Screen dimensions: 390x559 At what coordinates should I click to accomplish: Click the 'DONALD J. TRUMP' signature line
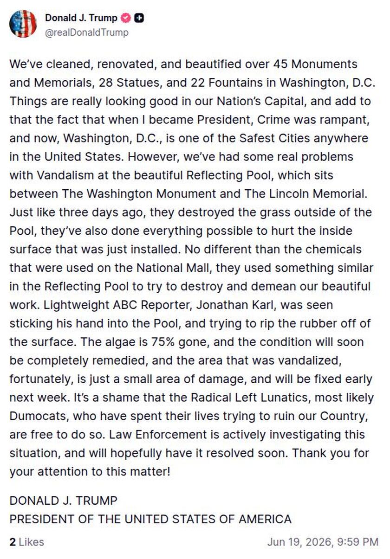click(x=63, y=501)
